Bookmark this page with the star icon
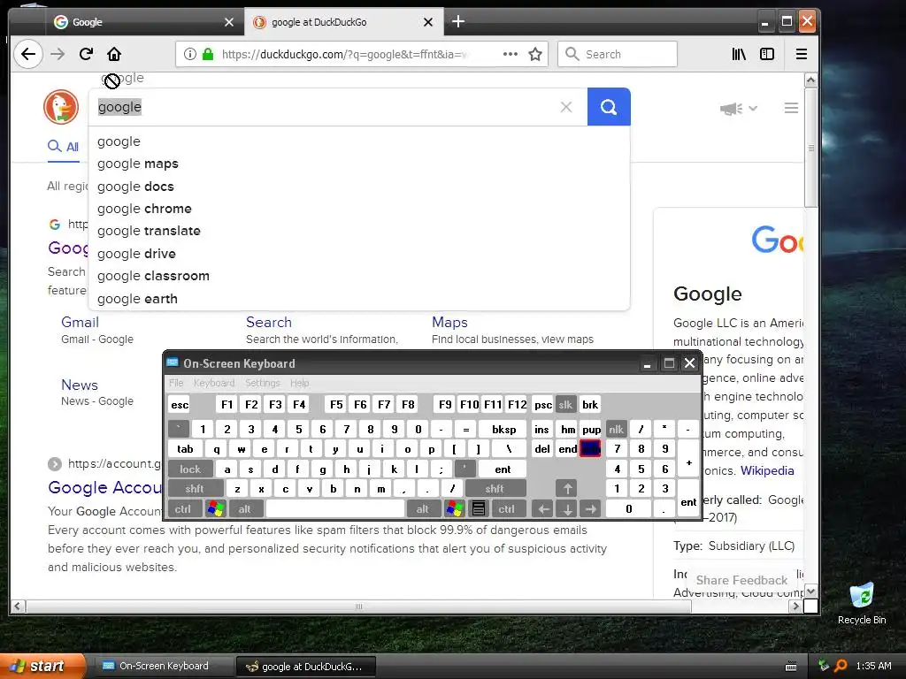The height and width of the screenshot is (679, 906). pos(535,54)
